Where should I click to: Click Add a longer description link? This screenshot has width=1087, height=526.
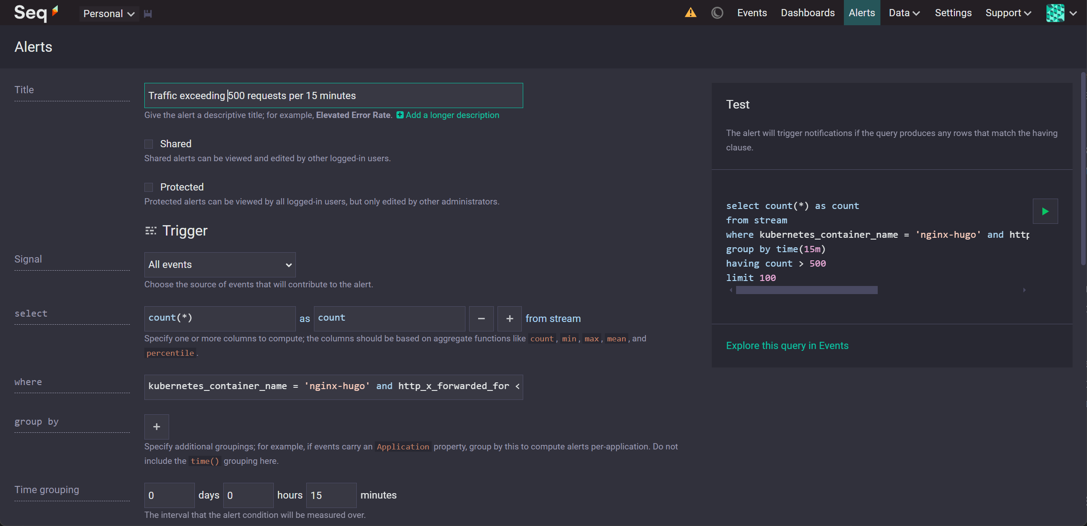click(x=447, y=115)
